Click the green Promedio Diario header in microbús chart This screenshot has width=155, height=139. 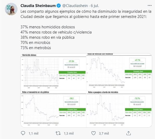138,109
